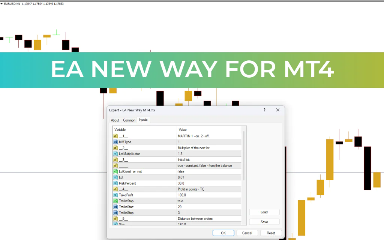Screen dimensions: 384x240
Task: Click the decimal type icon beside LotMultiplikator
Action: 115,154
